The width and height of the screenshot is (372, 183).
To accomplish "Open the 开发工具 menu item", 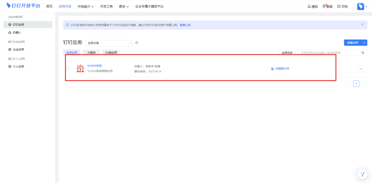I will [106, 6].
